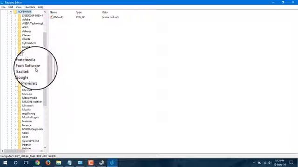The image size is (298, 167).
Task: Open the taskbar clock and date
Action: 280,163
